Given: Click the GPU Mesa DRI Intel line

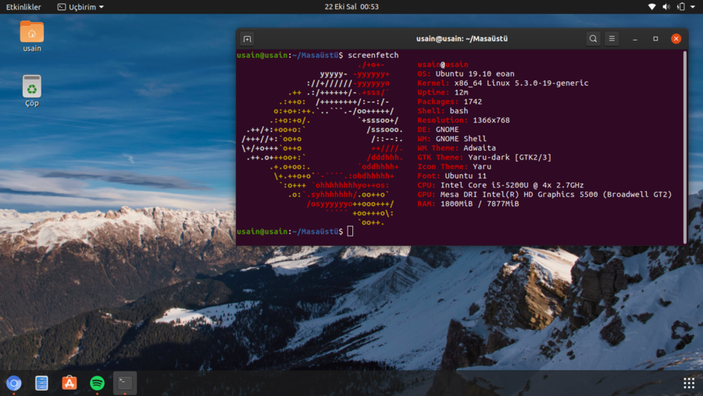Looking at the screenshot, I should click(544, 194).
